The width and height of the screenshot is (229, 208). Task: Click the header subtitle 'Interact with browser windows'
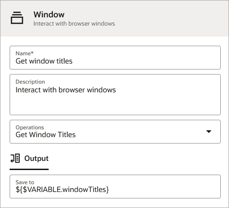click(x=74, y=24)
